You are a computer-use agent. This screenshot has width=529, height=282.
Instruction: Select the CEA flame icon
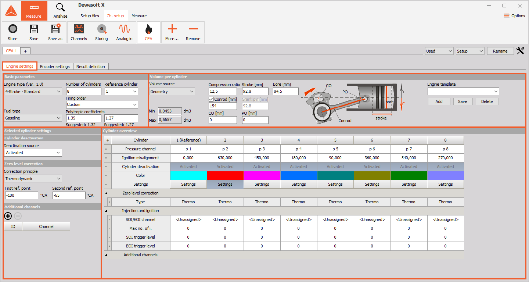click(x=148, y=32)
